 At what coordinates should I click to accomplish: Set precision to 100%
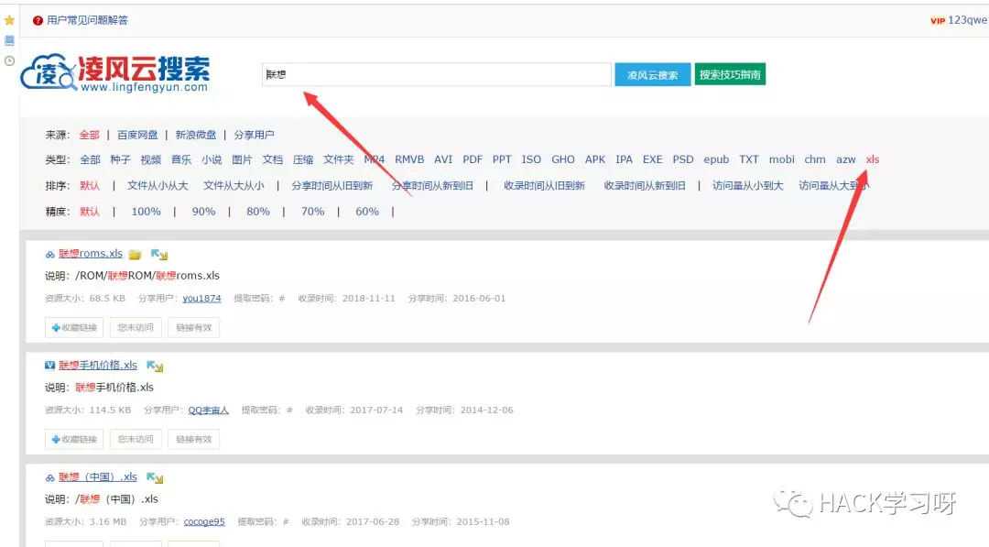pyautogui.click(x=146, y=212)
